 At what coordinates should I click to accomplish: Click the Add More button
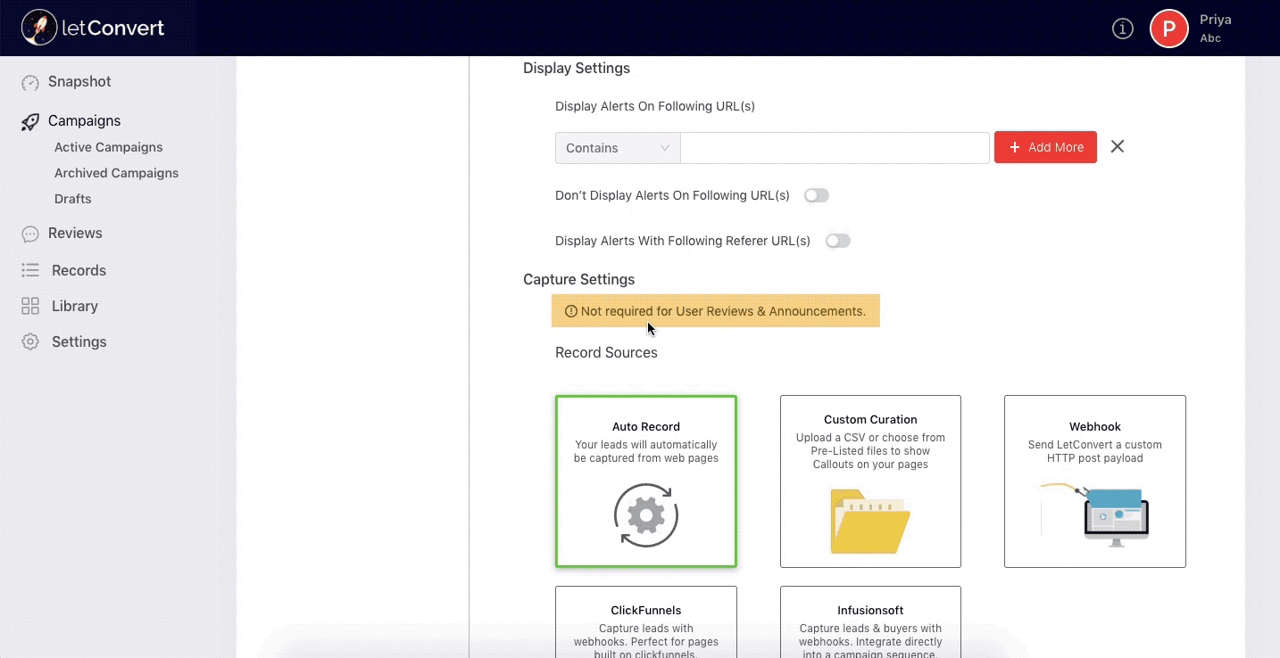(1045, 148)
